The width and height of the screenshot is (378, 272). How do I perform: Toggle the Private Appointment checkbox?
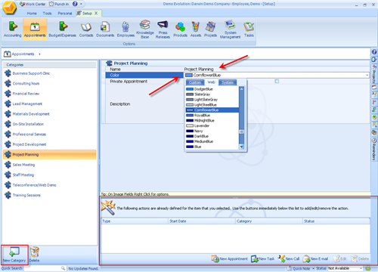pyautogui.click(x=277, y=82)
